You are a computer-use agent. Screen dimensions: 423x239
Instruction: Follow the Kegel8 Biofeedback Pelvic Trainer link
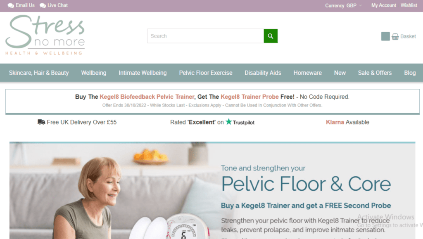point(147,97)
